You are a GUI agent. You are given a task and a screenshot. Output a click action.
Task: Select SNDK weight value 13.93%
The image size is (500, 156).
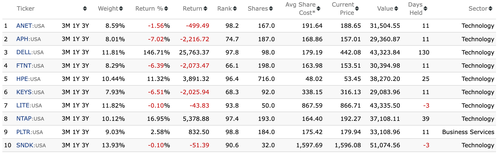[x=113, y=145]
